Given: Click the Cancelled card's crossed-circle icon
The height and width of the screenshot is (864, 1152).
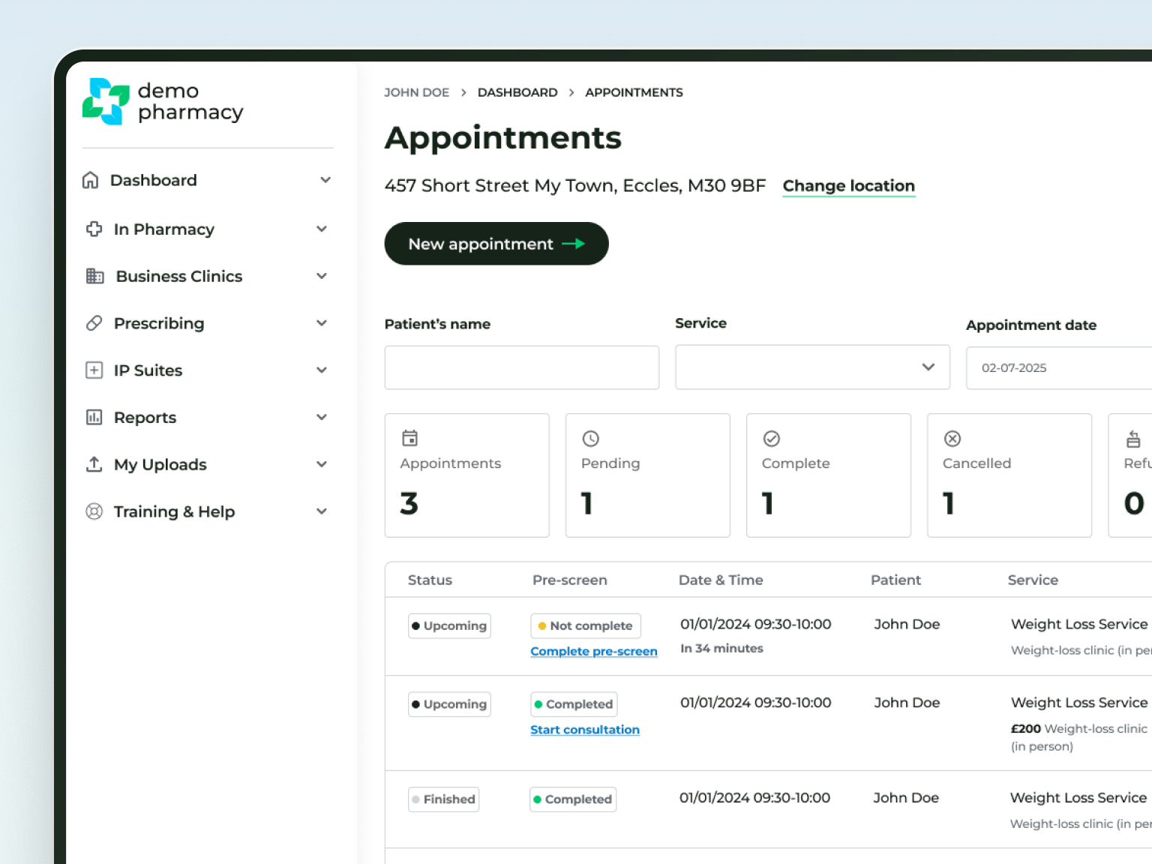Looking at the screenshot, I should click(952, 439).
